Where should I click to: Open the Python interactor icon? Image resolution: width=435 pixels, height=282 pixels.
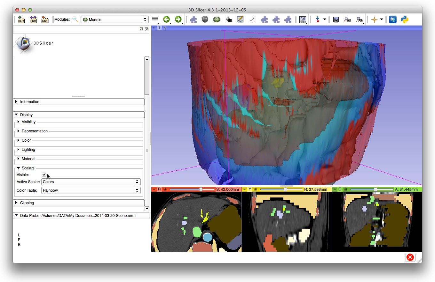point(405,19)
